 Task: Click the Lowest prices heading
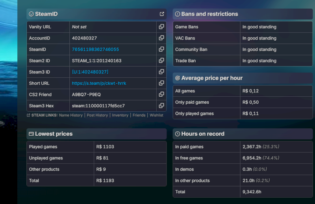point(54,134)
